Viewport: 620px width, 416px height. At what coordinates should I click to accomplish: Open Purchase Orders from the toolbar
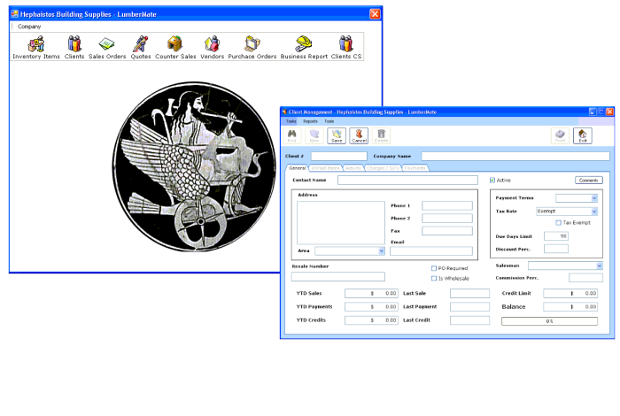(x=252, y=48)
